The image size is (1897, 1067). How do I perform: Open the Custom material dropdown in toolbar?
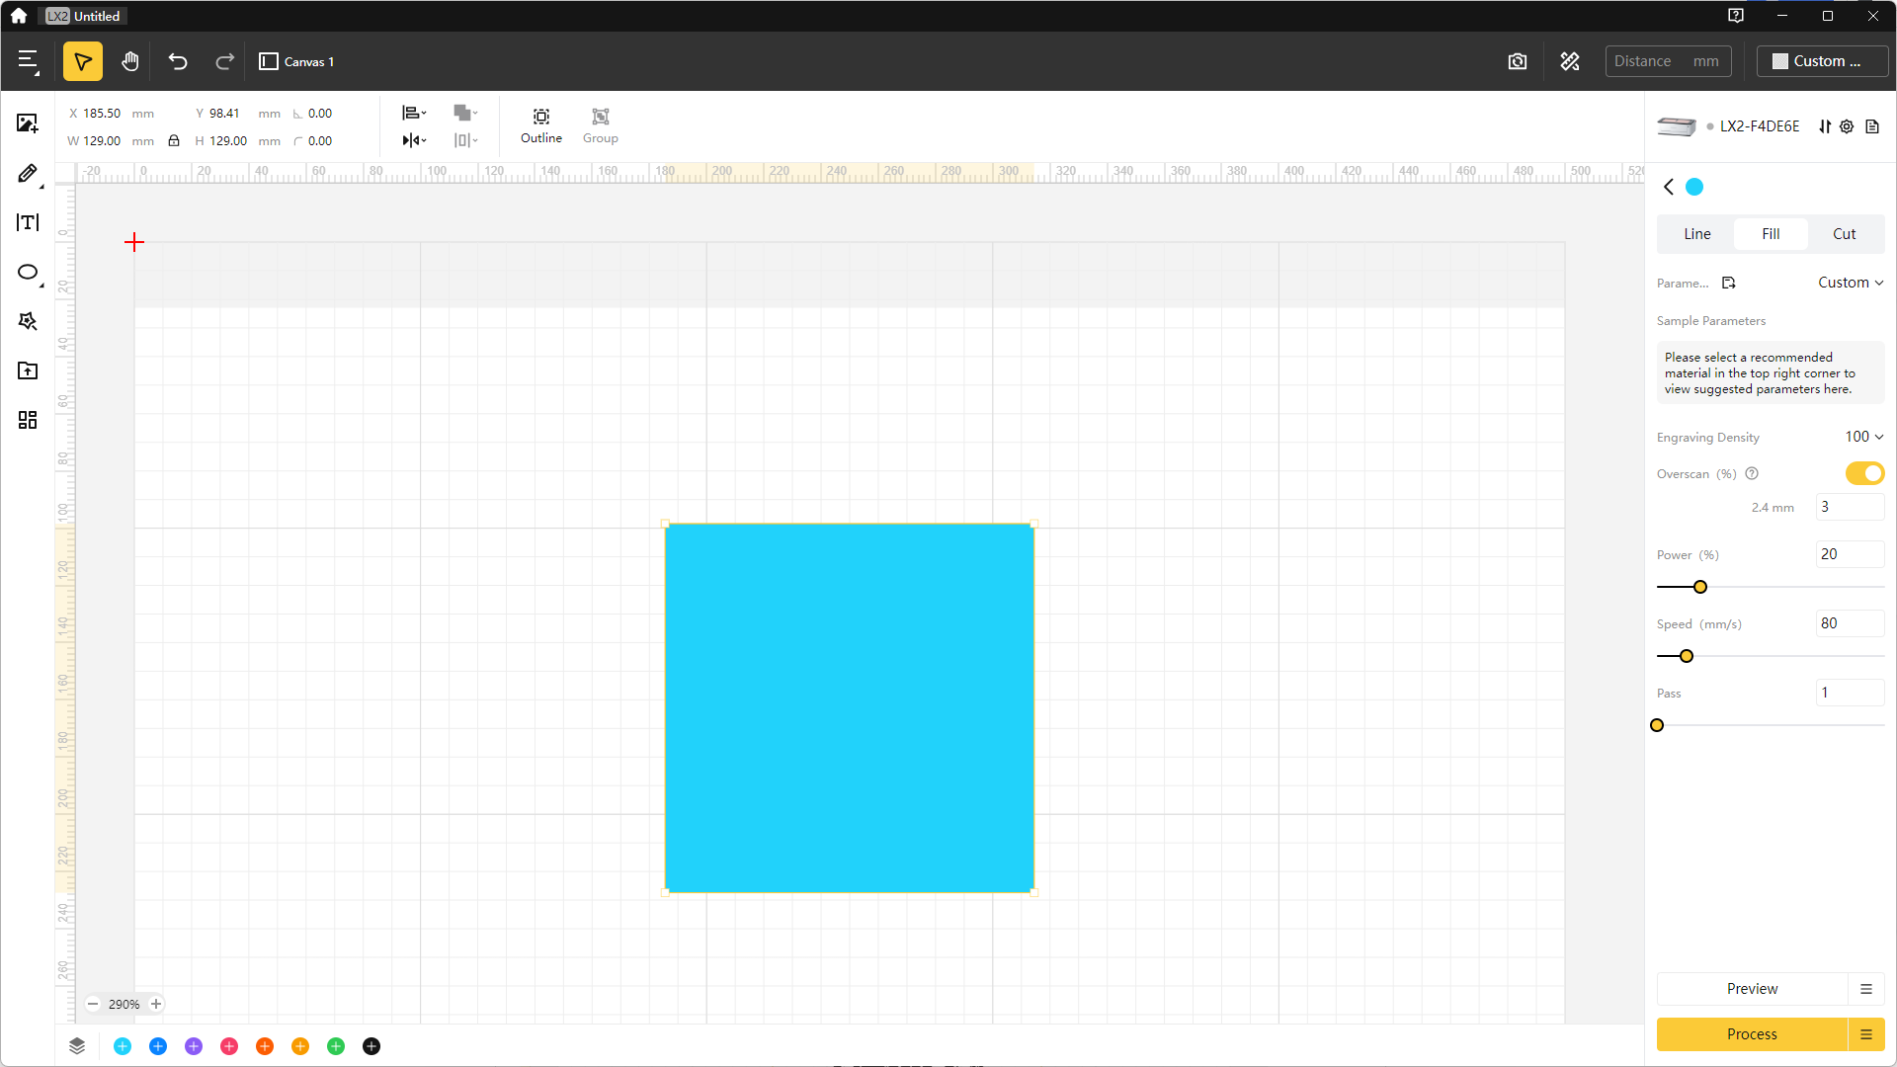click(1822, 61)
